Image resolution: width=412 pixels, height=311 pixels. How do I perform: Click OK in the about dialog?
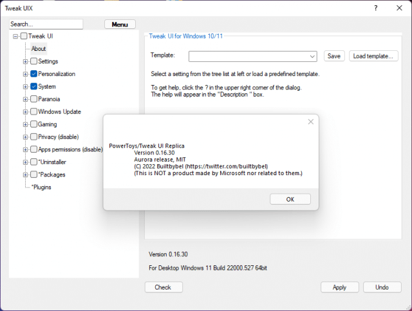[290, 199]
